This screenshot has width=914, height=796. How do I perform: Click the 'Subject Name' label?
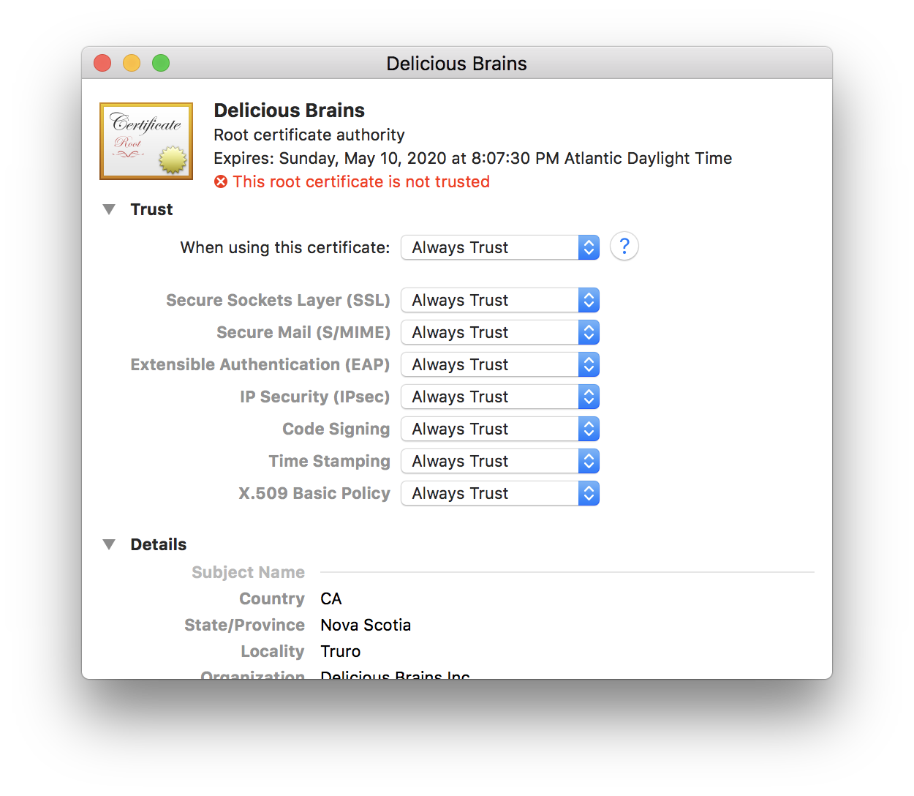[x=249, y=572]
